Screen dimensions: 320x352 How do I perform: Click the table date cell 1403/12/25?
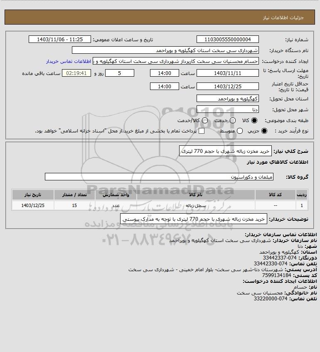tap(33, 205)
